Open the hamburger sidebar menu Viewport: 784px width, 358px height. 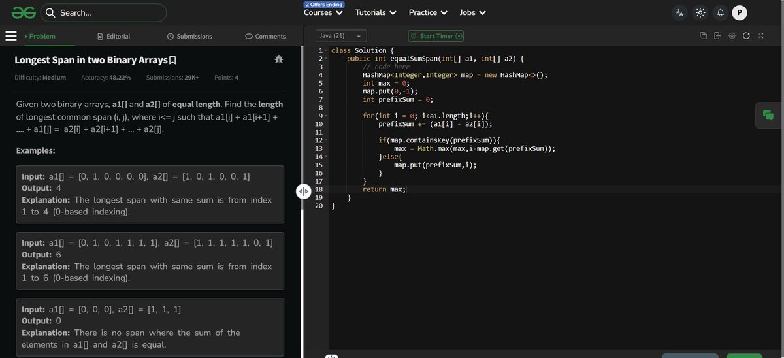(x=10, y=36)
